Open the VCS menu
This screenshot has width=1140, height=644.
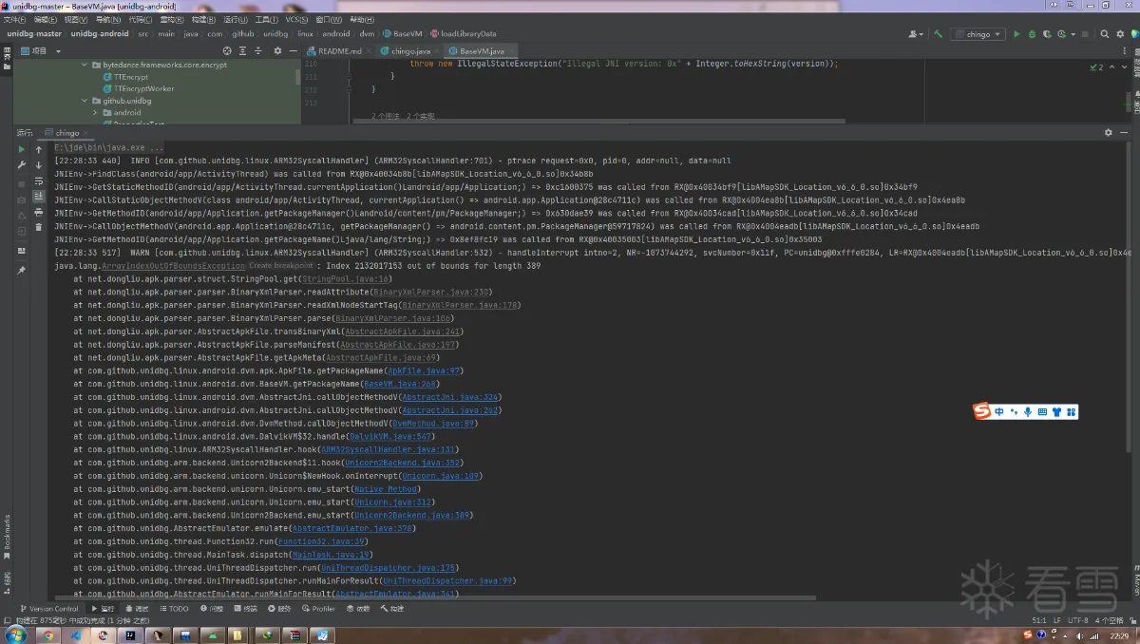[297, 19]
